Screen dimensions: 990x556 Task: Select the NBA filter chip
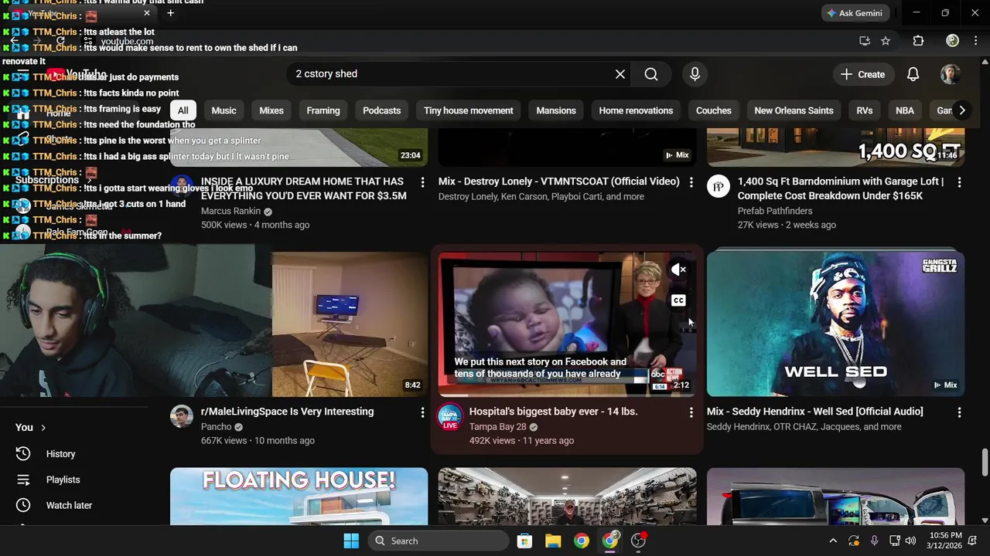pyautogui.click(x=905, y=110)
